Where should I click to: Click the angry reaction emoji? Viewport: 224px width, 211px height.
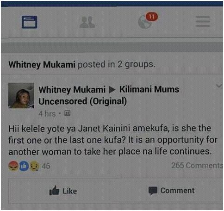[x=13, y=166]
